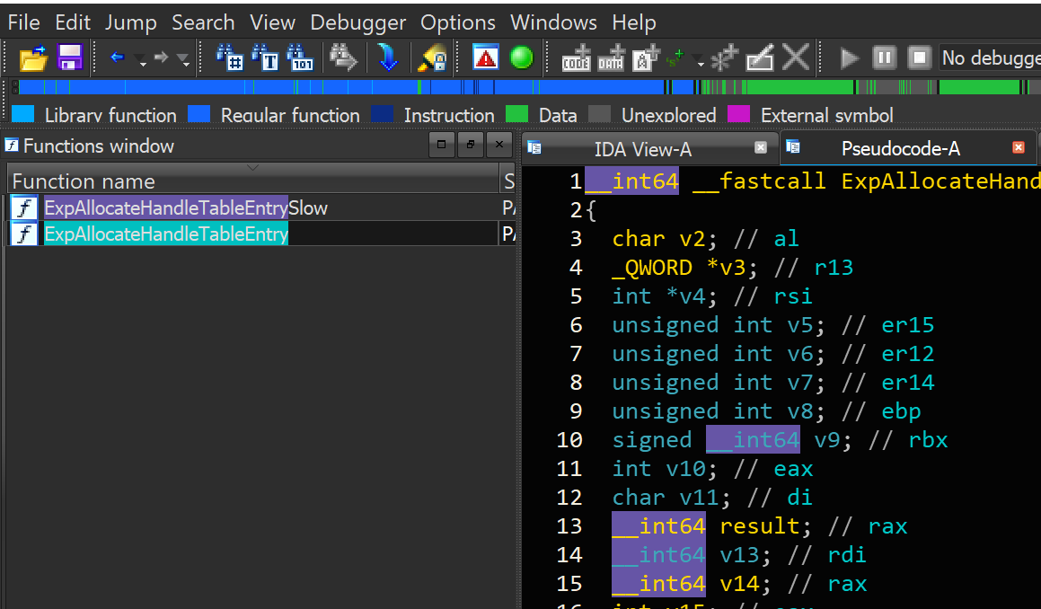Search for byte sequence 101 binoculars icon
This screenshot has width=1041, height=609.
click(300, 57)
